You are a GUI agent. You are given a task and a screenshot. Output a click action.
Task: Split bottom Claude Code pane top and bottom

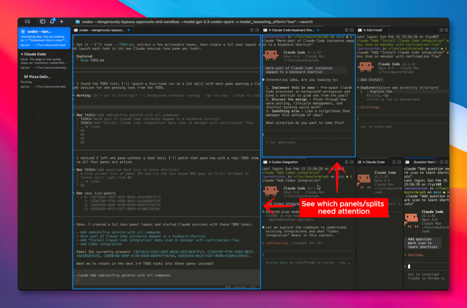coord(399,162)
